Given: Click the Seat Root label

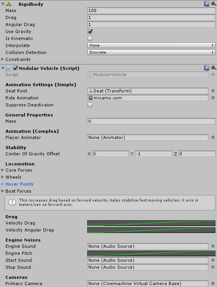Looking at the screenshot, I should click(16, 91).
